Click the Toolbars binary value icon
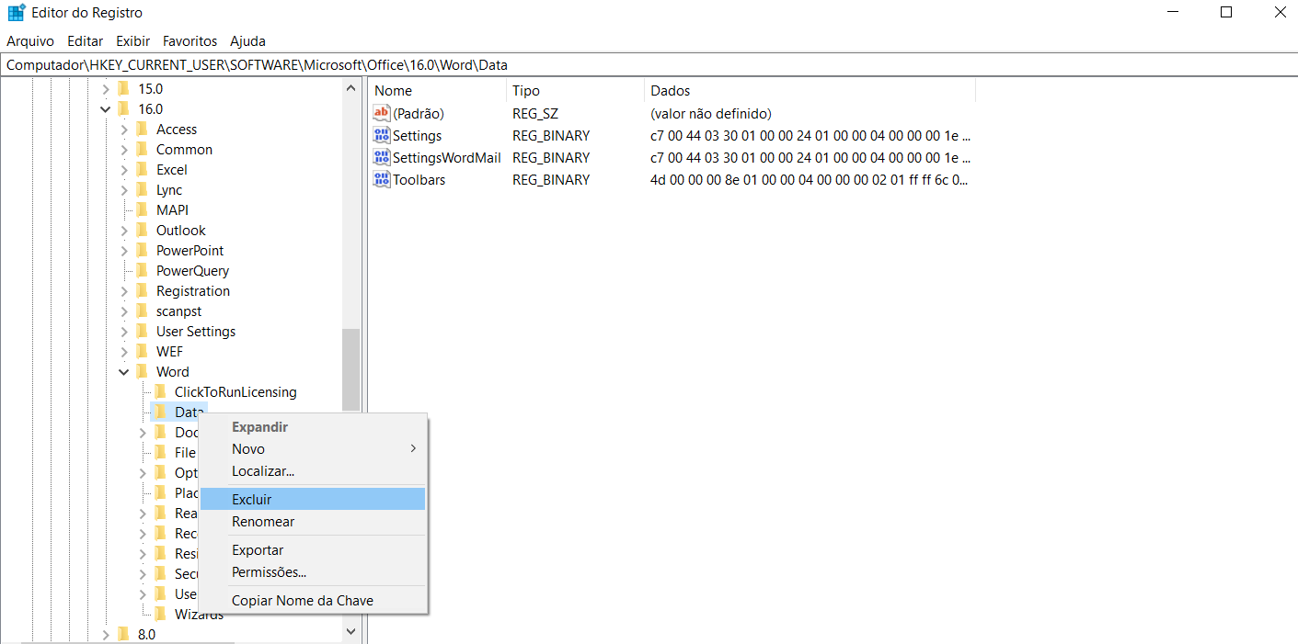1298x644 pixels. (382, 179)
